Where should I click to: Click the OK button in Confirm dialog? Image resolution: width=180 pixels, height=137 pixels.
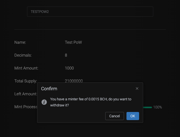tap(133, 116)
